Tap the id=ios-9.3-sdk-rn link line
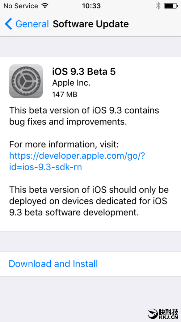 coord(46,167)
